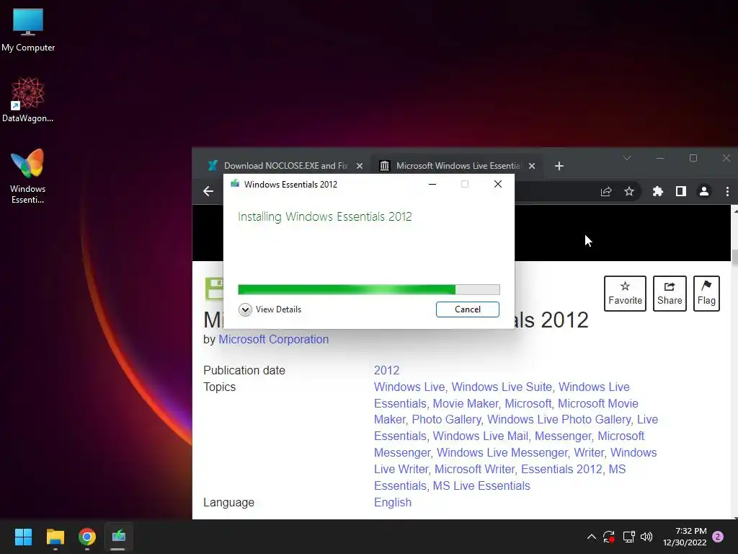Bookmark this page with the star
The image size is (738, 554).
click(629, 191)
